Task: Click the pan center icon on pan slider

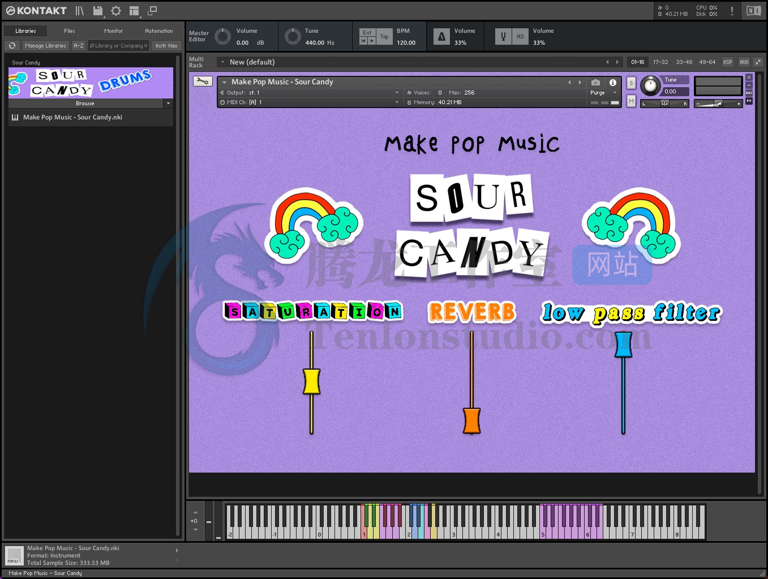Action: [664, 104]
